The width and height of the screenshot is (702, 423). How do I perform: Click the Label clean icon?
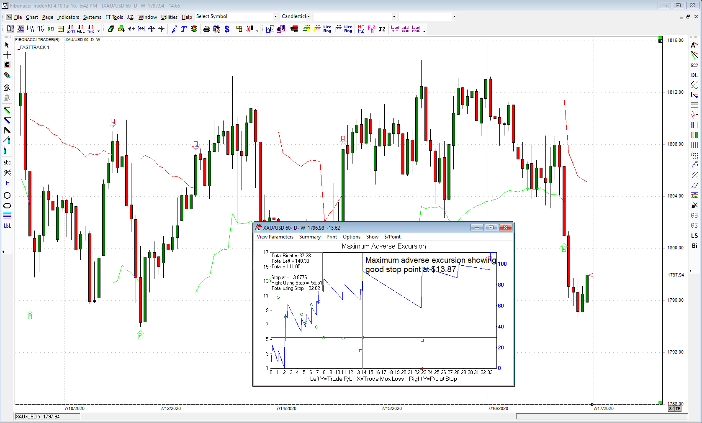tap(416, 29)
